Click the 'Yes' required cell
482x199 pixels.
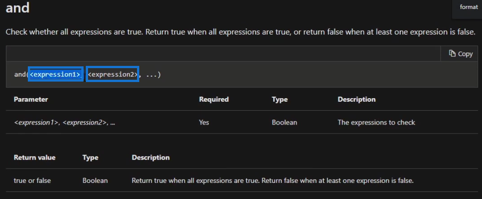[204, 122]
